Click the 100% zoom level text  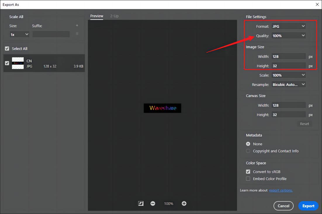pyautogui.click(x=169, y=203)
